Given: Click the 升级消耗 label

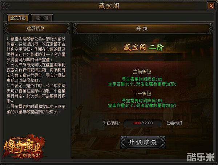Looking at the screenshot, I should tap(112, 123).
